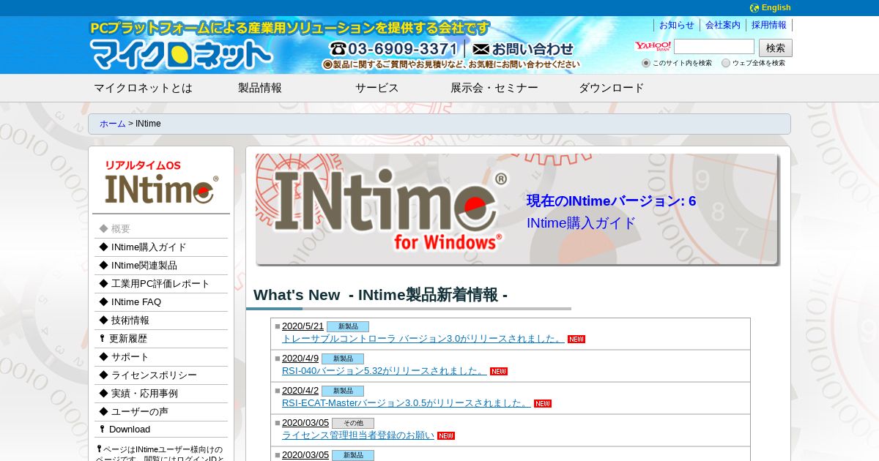Open the INtime購入ガイド banner link
Viewport: 879px width, 461px height.
pyautogui.click(x=582, y=223)
